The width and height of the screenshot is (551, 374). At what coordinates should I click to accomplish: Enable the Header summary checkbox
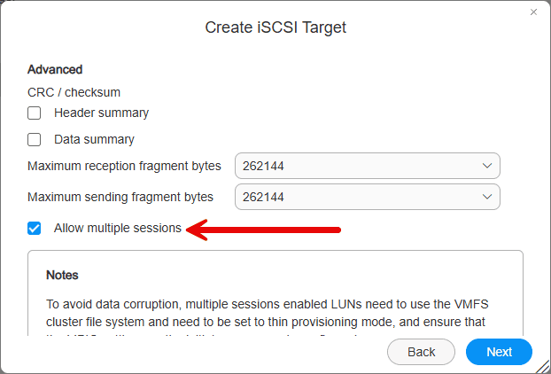click(x=34, y=113)
